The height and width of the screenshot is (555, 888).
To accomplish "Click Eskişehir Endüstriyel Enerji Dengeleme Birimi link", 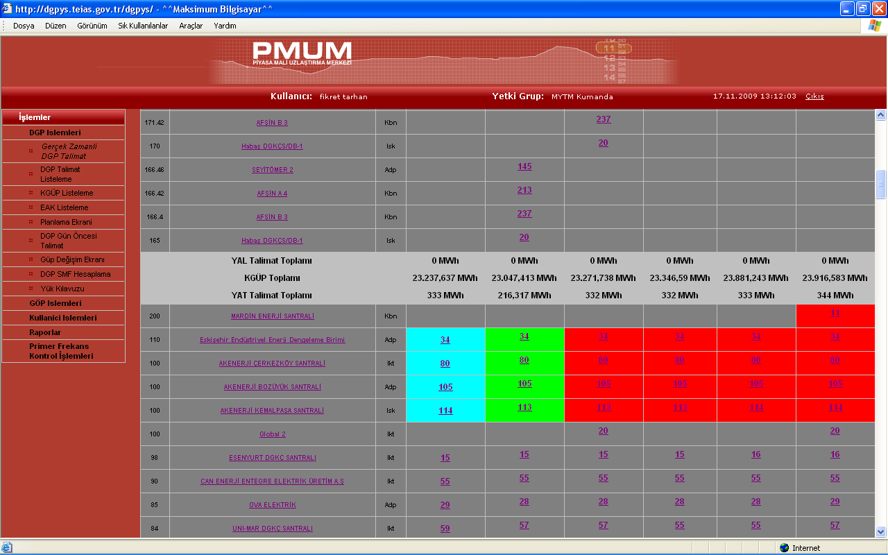I will [273, 340].
